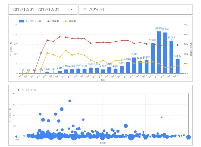Click the 90% right axis label
201x147 pixels.
[186, 35]
